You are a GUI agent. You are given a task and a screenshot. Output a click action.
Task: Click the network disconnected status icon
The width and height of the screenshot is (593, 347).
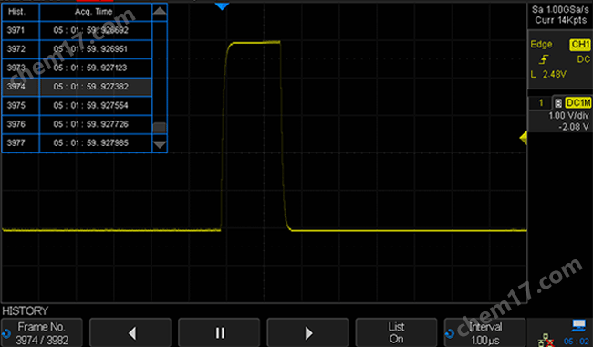pyautogui.click(x=546, y=341)
